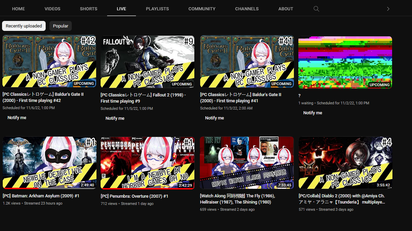Open title link [PC] Penumbra: Overture (2007) #1
Screen dimensions: 412x231
pyautogui.click(x=134, y=196)
